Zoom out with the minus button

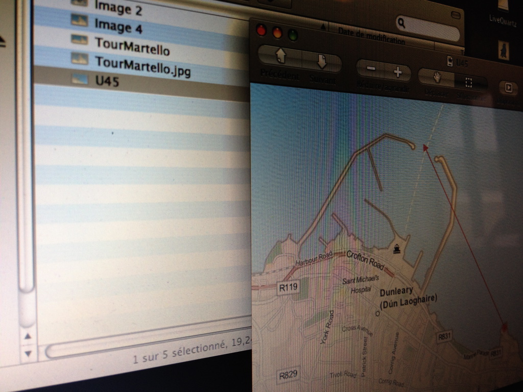point(371,69)
